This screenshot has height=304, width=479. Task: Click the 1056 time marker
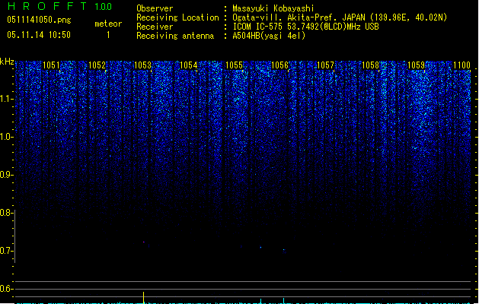(279, 65)
